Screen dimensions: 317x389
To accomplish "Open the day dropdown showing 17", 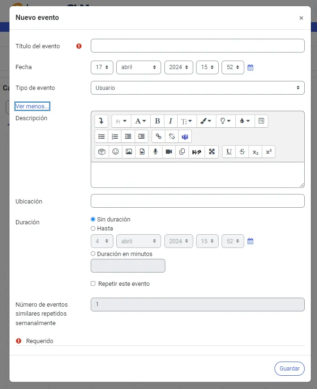I will pos(102,67).
